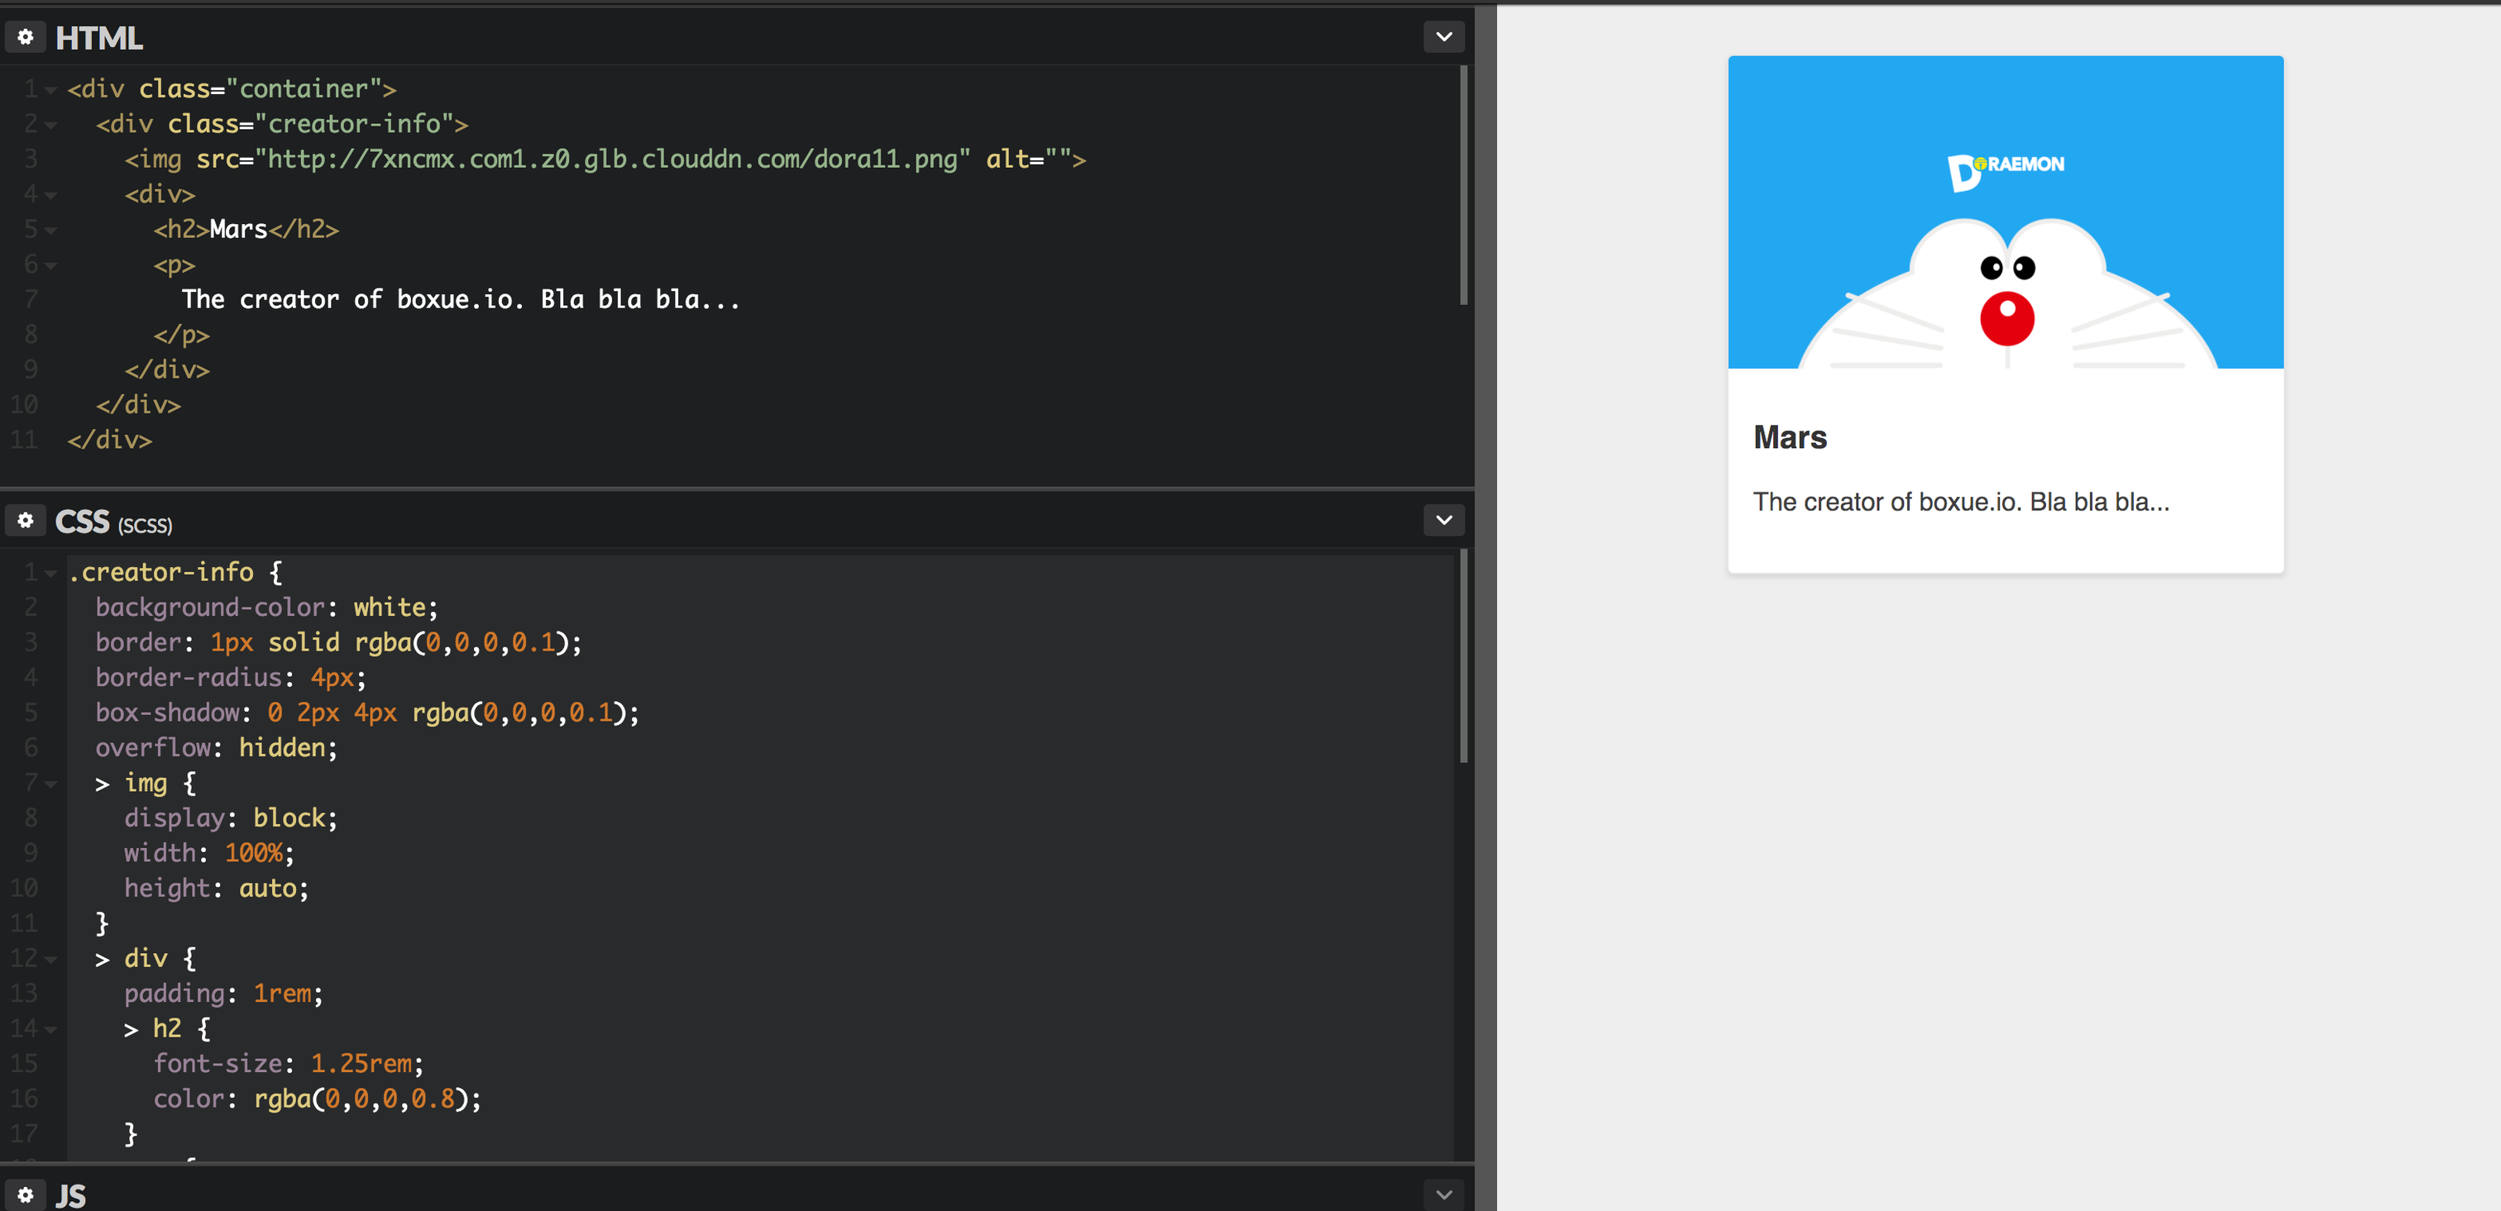Open the CSS panel settings gear
2501x1211 pixels.
pyautogui.click(x=26, y=520)
